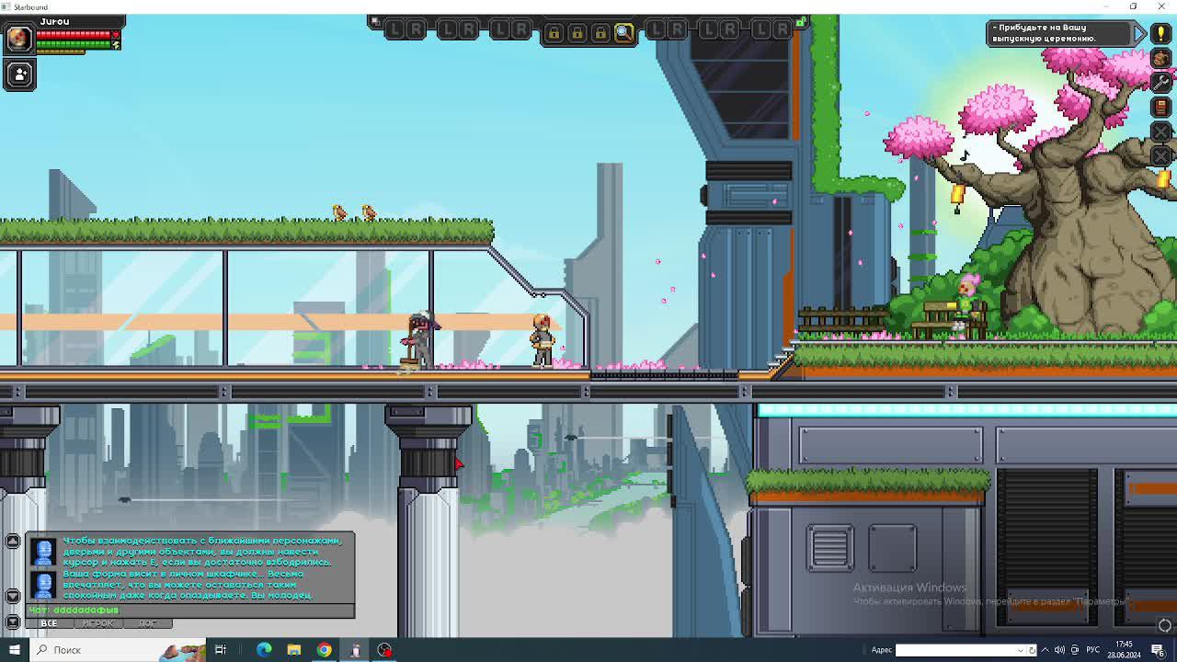Screen dimensions: 1177x662
Task: Click the party invite icon under portrait
Action: (19, 74)
